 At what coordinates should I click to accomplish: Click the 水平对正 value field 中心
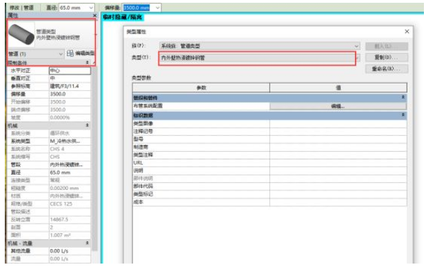(x=70, y=70)
